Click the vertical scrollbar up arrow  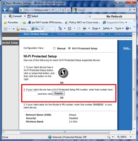coord(134,35)
